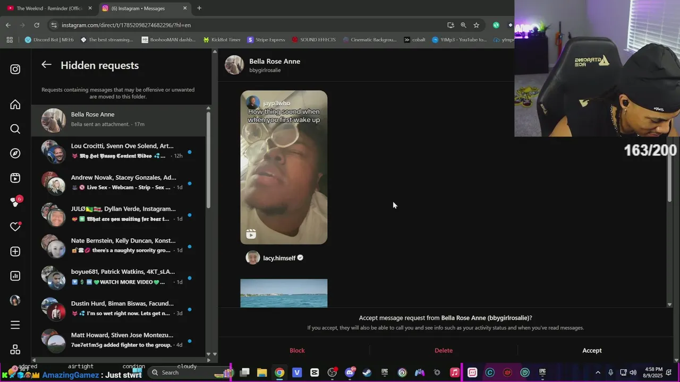Reload the page with the browser refresh button

[x=37, y=25]
